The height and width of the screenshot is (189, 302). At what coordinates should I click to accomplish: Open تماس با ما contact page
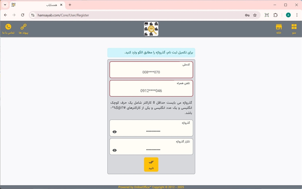pyautogui.click(x=8, y=29)
